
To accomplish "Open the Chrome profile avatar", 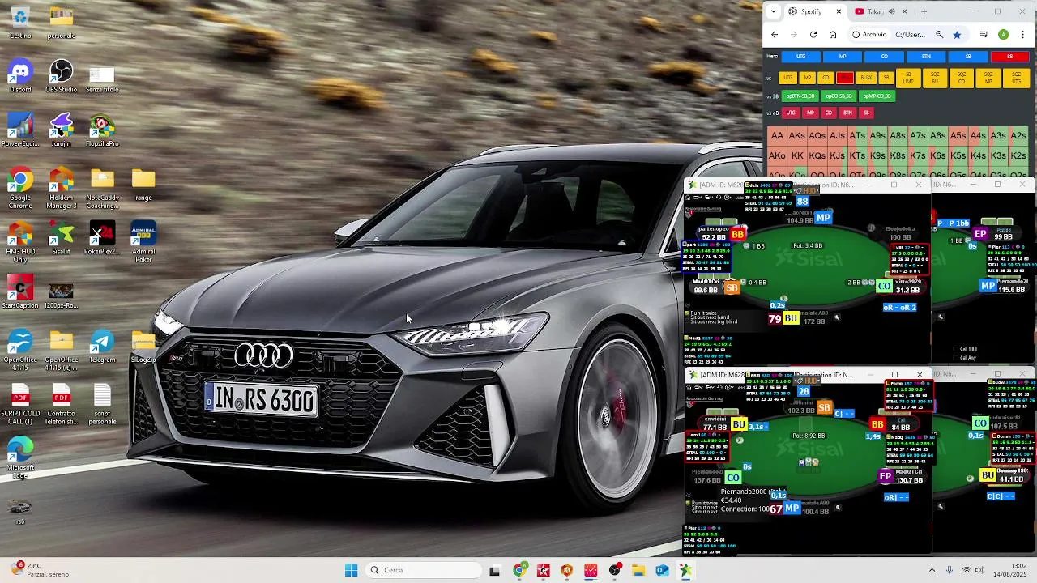I will (x=1003, y=35).
